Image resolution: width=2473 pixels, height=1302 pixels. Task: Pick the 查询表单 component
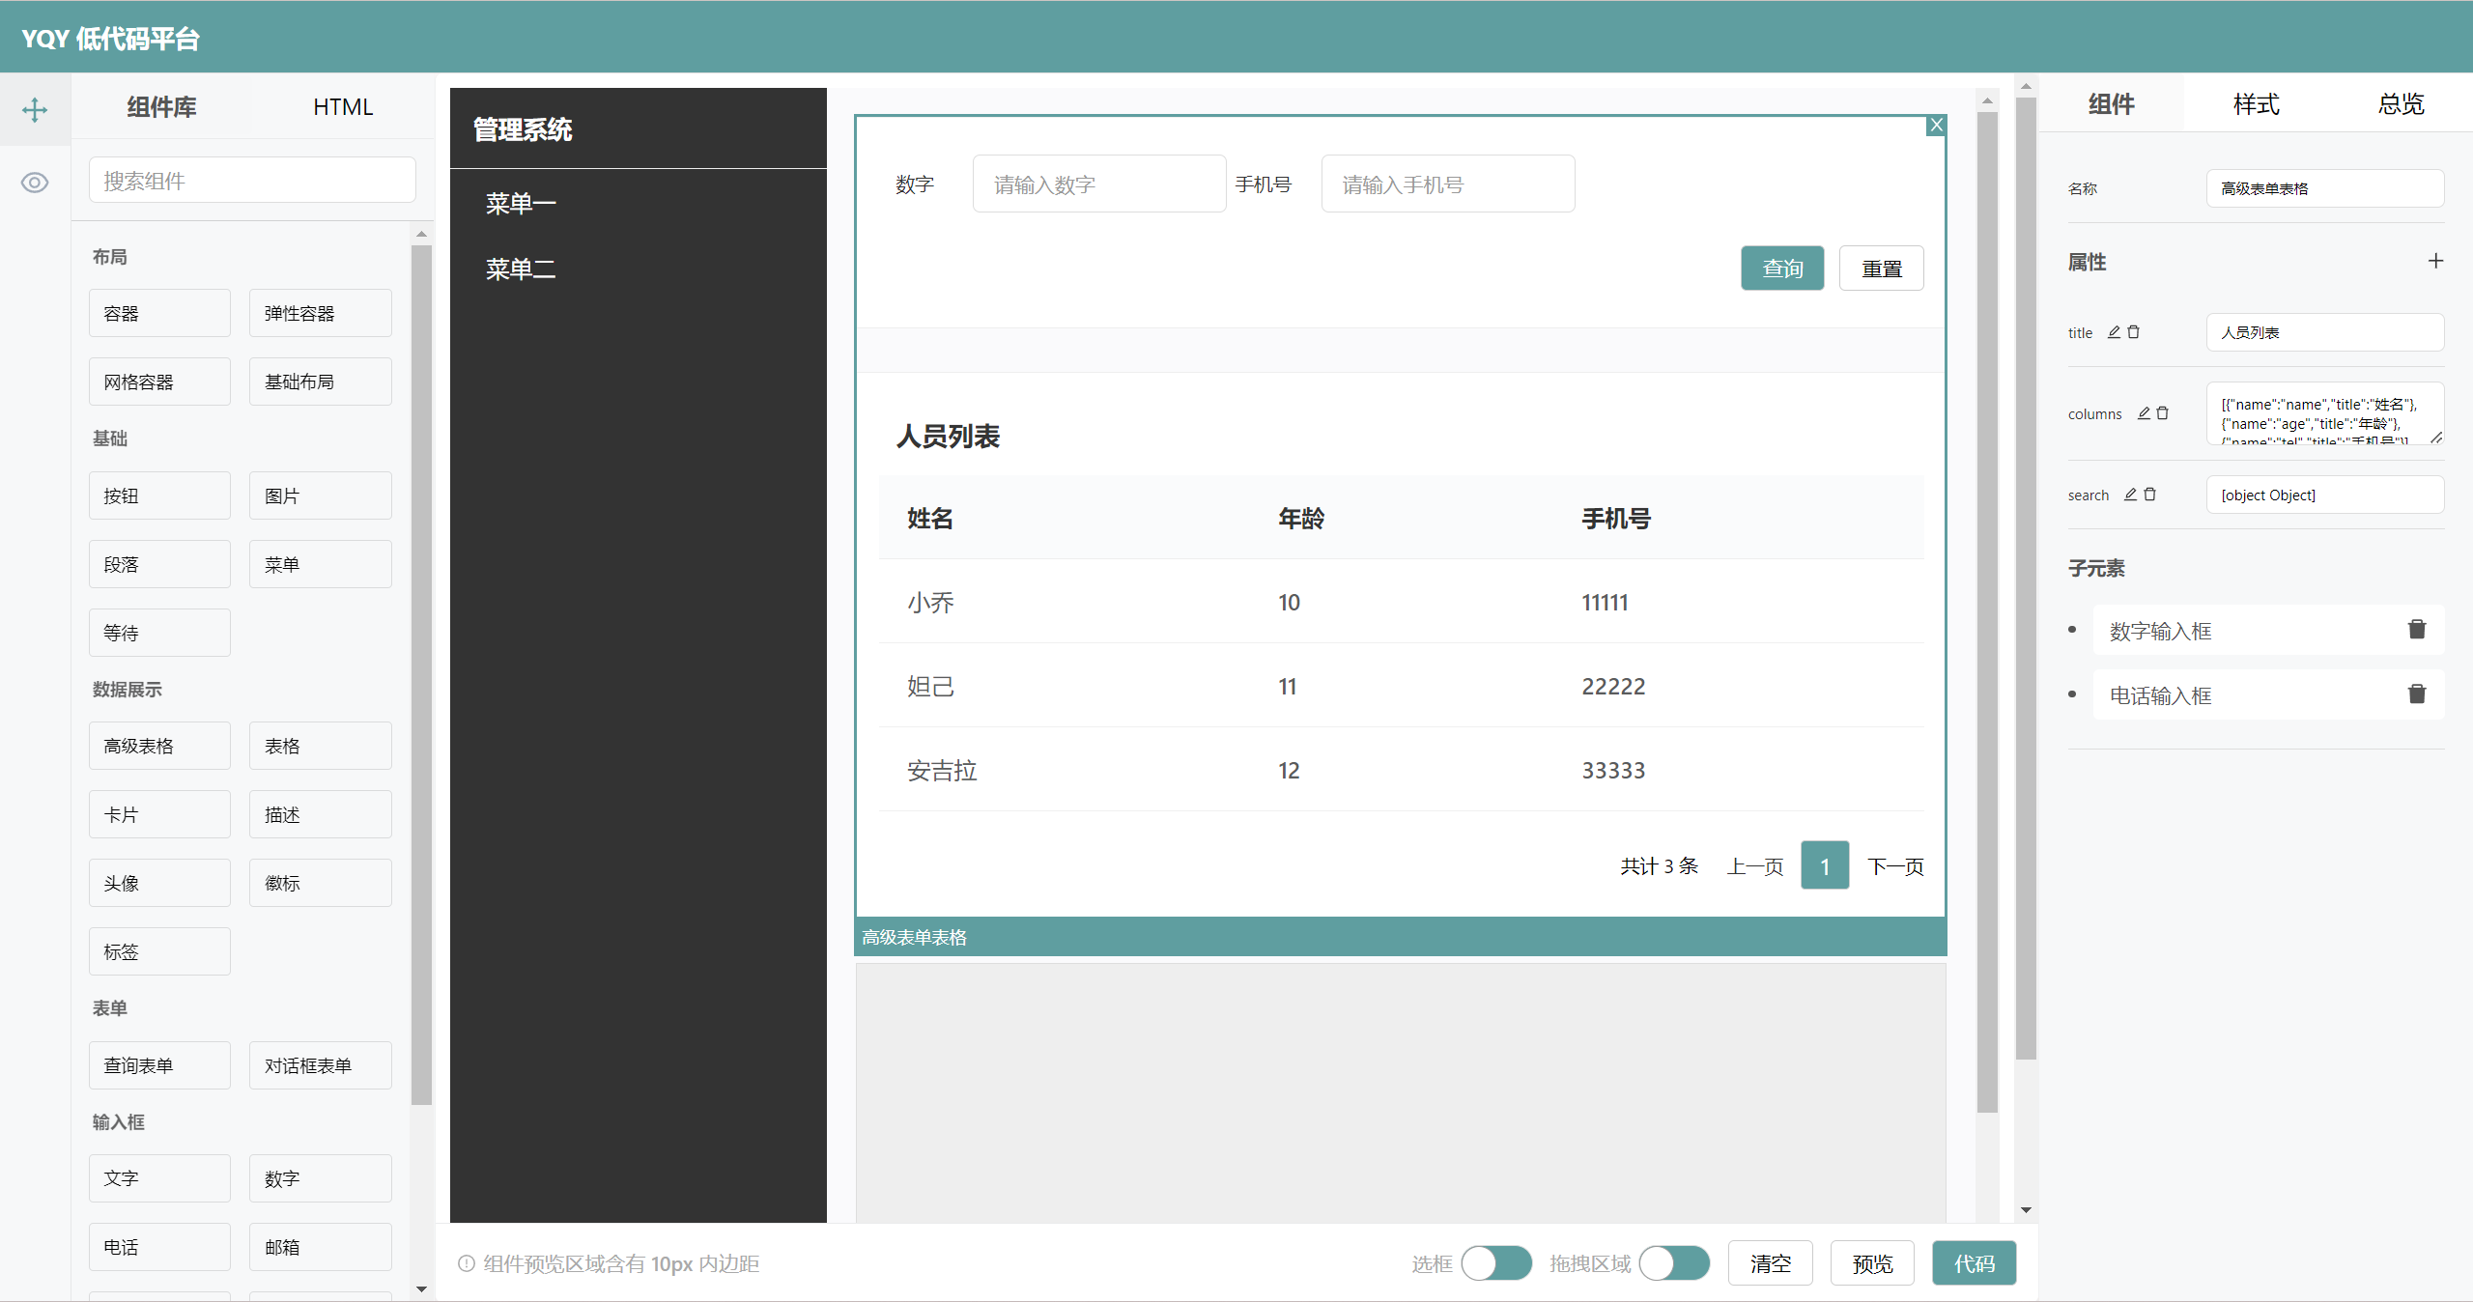pos(159,1065)
